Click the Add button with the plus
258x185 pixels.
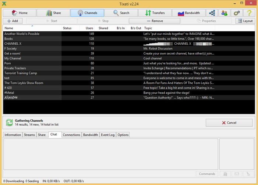pyautogui.click(x=13, y=21)
